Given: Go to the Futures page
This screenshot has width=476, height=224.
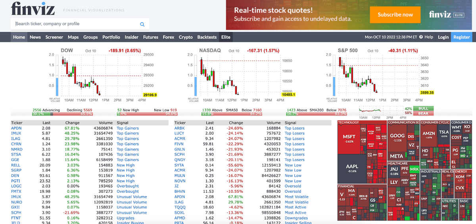Looking at the screenshot, I should coord(150,37).
